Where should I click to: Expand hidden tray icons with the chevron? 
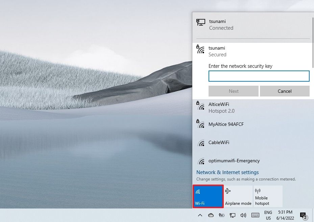tap(200, 215)
